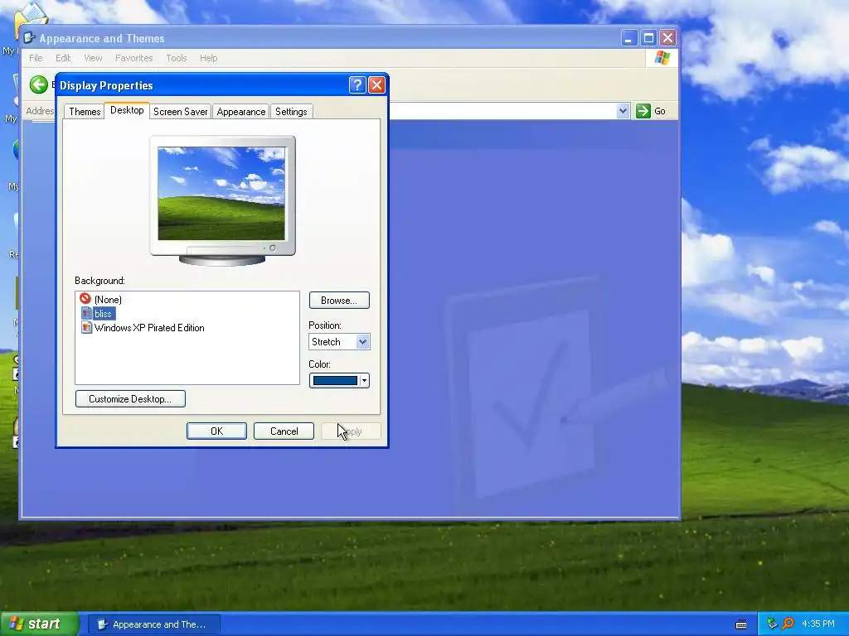Click the Back arrow in Appearance and Themes
This screenshot has width=849, height=636.
[x=38, y=84]
